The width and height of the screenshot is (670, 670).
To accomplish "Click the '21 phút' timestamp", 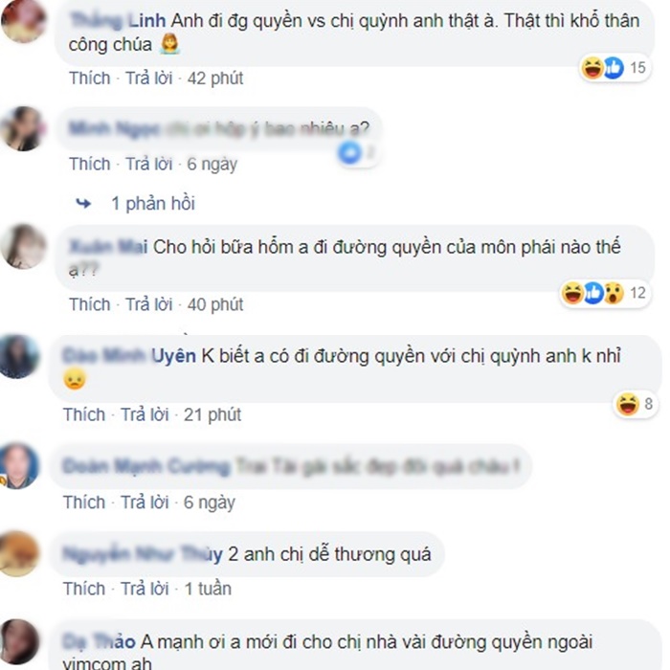I will click(212, 414).
